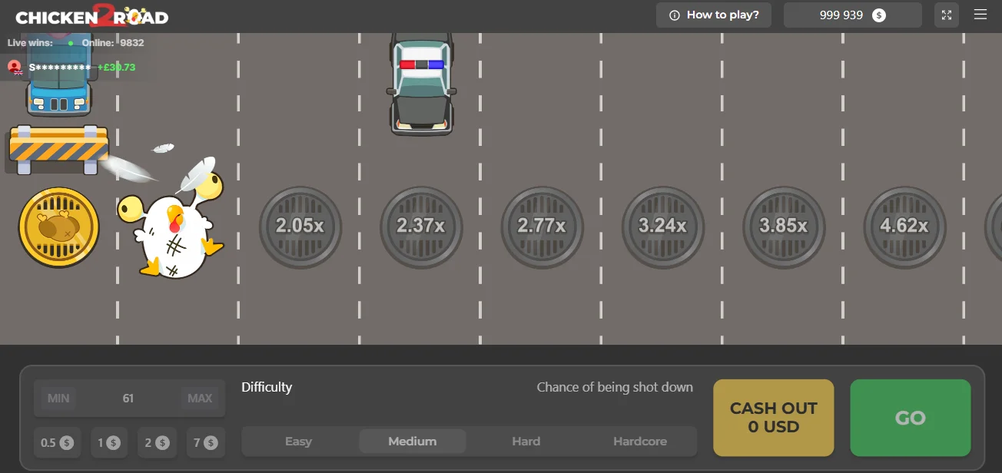Viewport: 1002px width, 473px height.
Task: Click the police car on the road
Action: pos(421,83)
